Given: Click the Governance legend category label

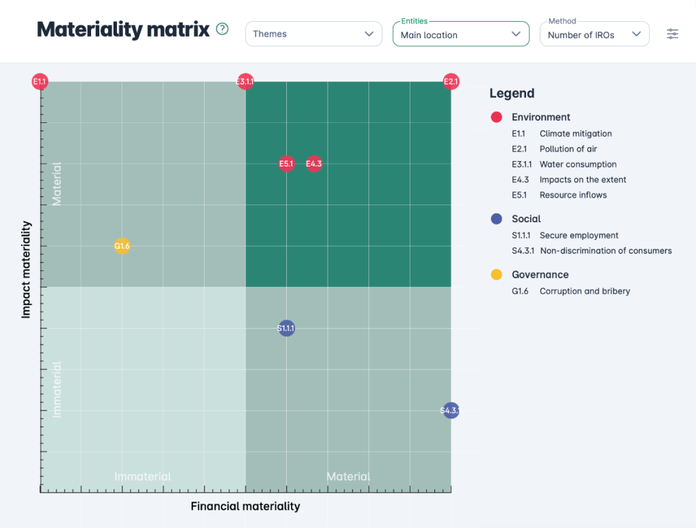Looking at the screenshot, I should tap(540, 275).
